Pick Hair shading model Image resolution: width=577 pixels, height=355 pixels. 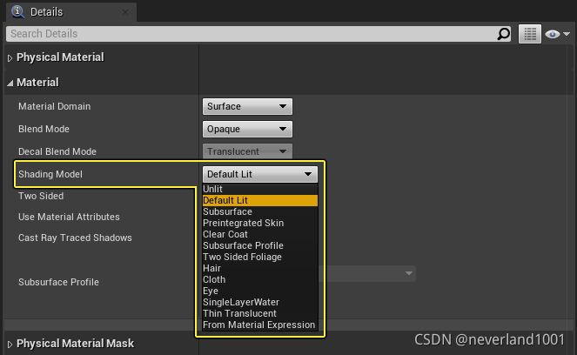pyautogui.click(x=260, y=268)
